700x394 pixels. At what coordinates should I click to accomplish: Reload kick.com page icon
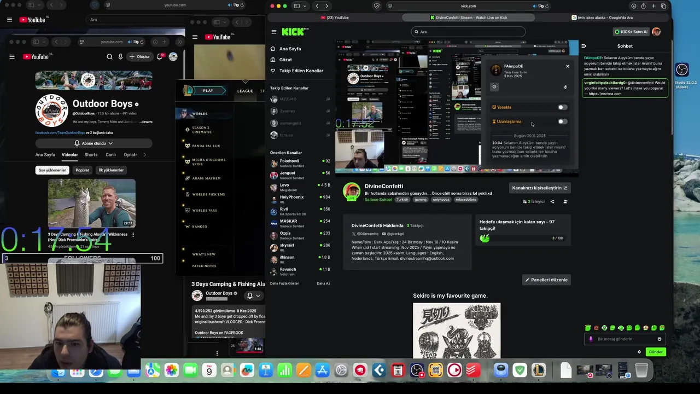[x=547, y=6]
